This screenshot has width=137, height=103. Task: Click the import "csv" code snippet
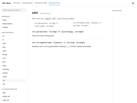[51, 19]
